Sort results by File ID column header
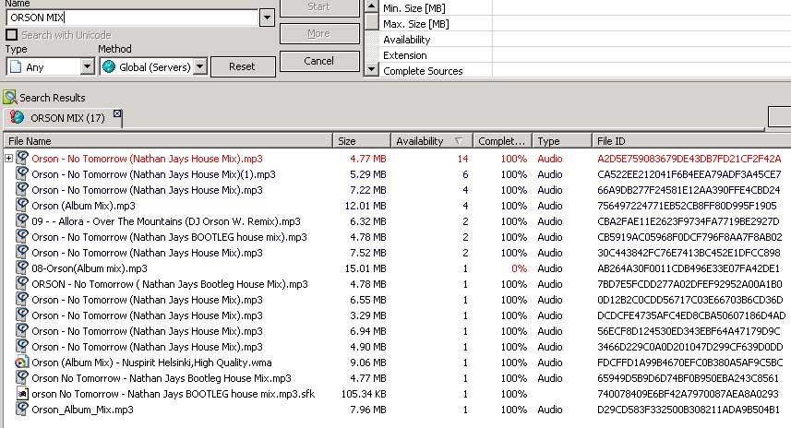 tap(691, 141)
